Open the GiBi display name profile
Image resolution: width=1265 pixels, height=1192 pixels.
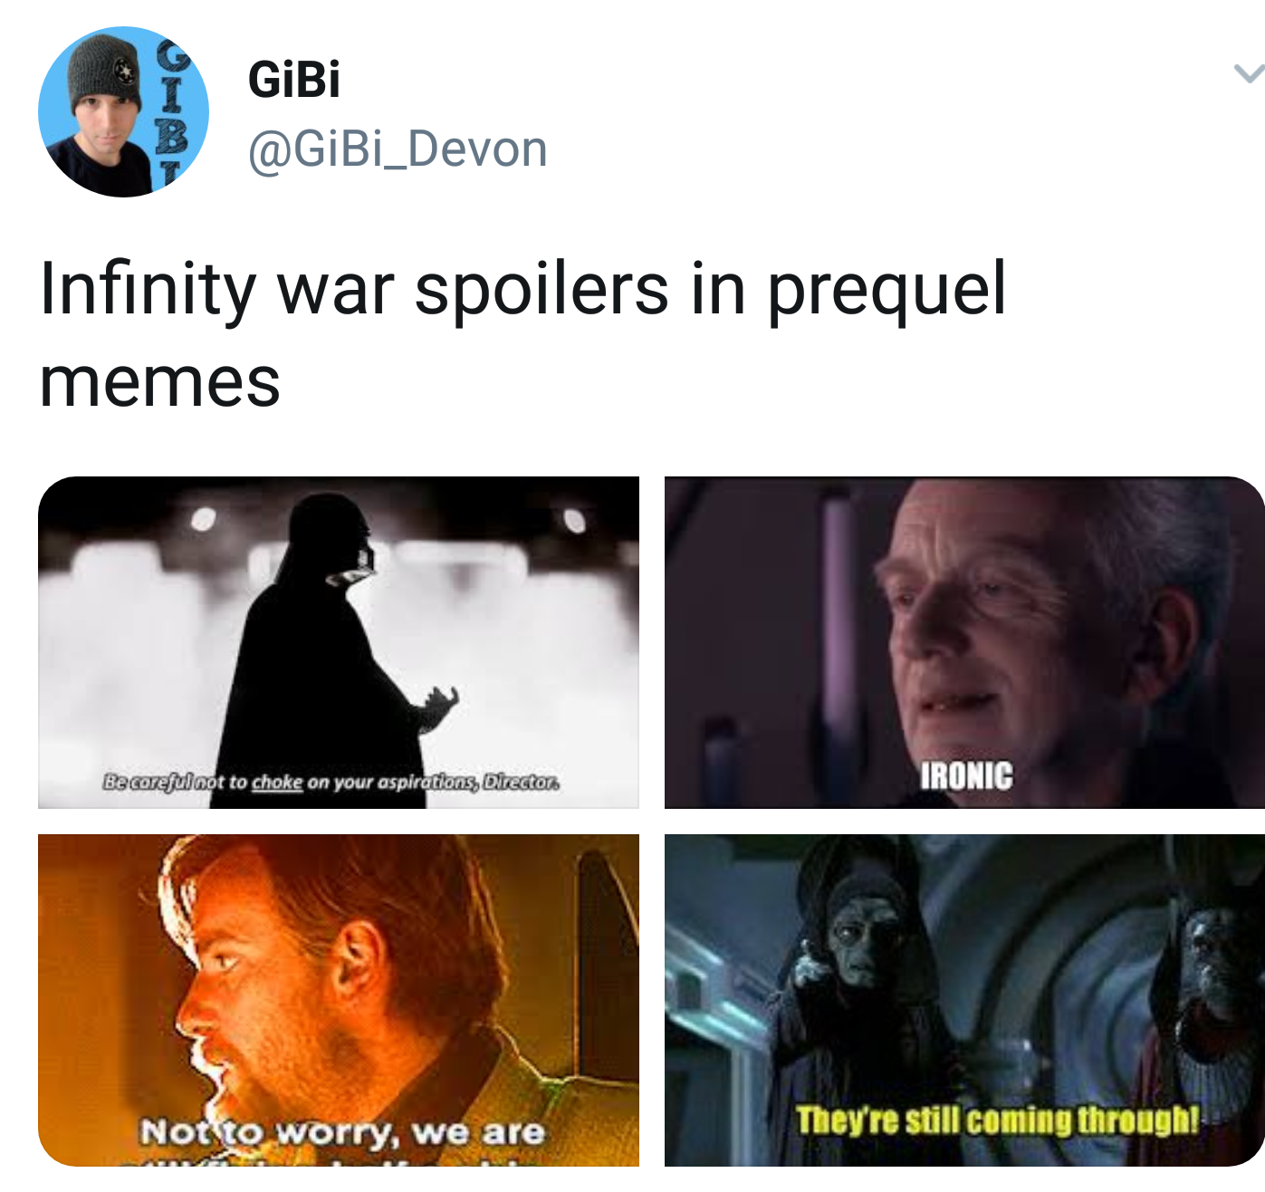[x=293, y=79]
